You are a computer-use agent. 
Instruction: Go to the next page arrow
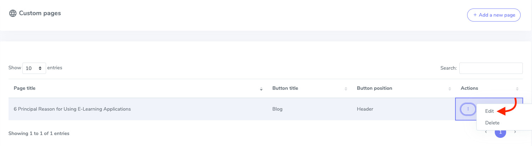click(x=515, y=132)
